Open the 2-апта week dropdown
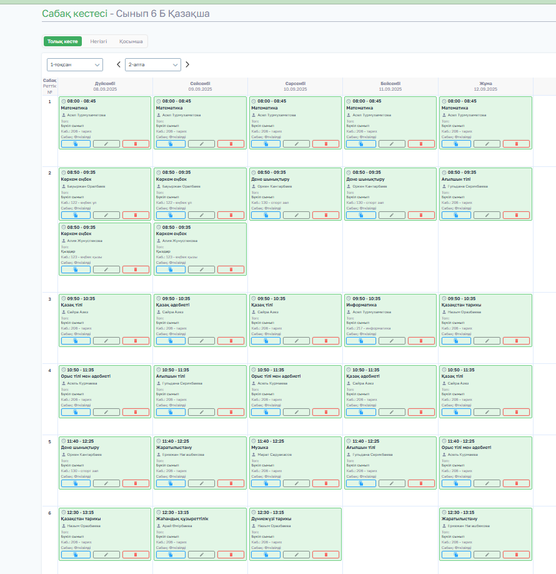The width and height of the screenshot is (556, 574). pyautogui.click(x=153, y=65)
